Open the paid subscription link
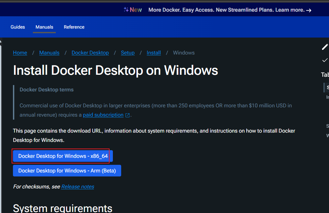Screen dimensions: 329x213 tap(103, 115)
